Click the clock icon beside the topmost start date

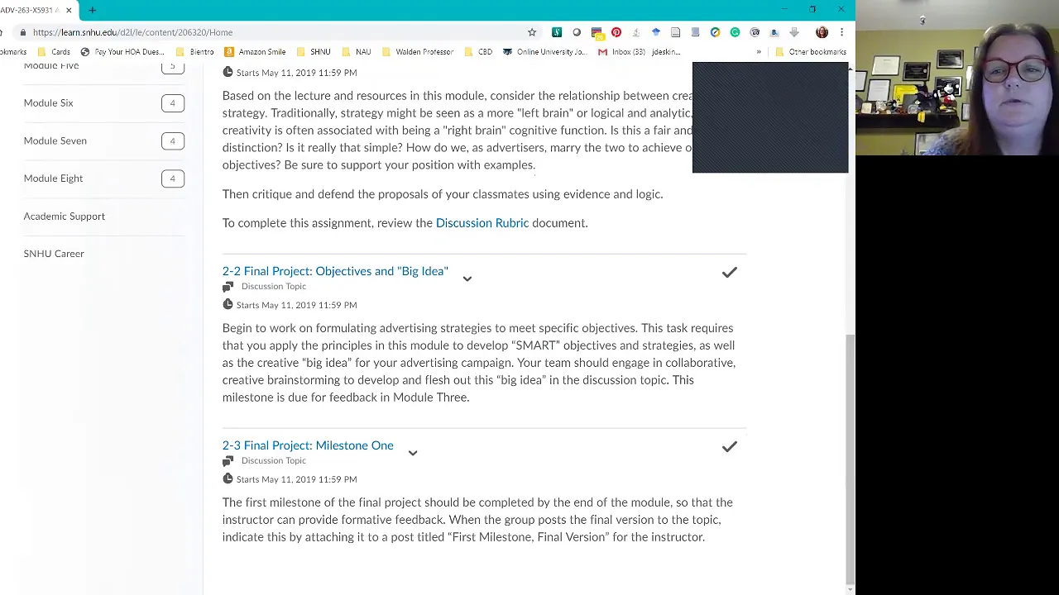click(228, 73)
